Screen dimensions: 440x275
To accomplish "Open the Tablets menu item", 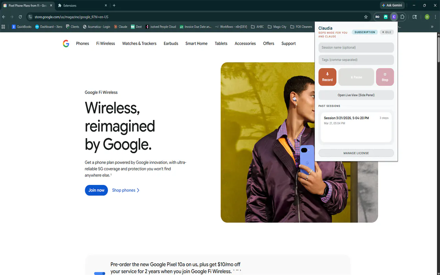I will pyautogui.click(x=221, y=44).
